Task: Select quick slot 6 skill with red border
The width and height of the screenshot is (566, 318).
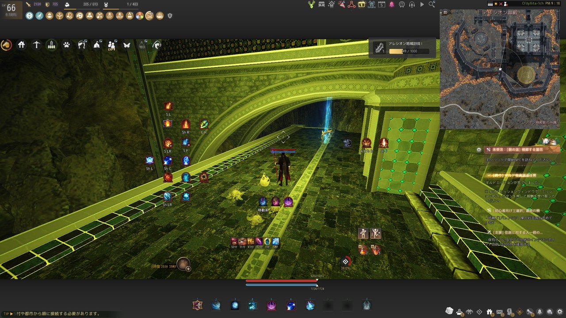Action: (291, 305)
